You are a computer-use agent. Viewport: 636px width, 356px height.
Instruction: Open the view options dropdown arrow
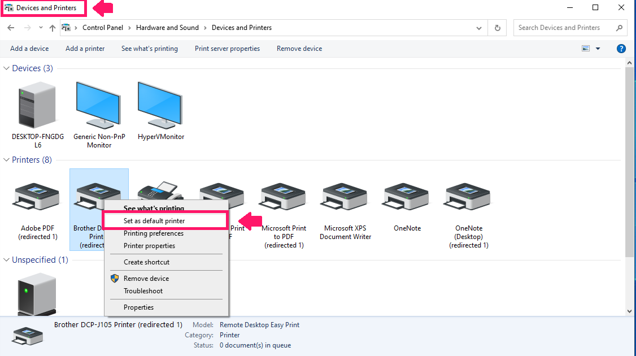tap(598, 49)
